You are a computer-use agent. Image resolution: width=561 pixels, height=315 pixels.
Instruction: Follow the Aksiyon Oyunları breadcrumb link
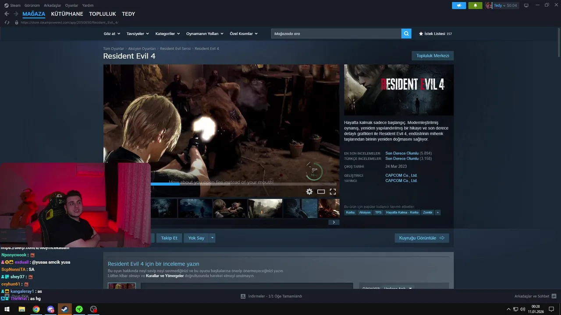(x=142, y=49)
